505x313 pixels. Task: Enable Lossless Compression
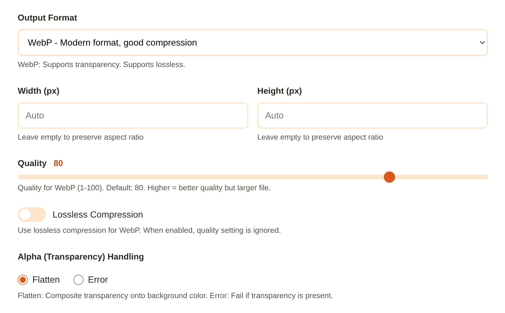32,214
